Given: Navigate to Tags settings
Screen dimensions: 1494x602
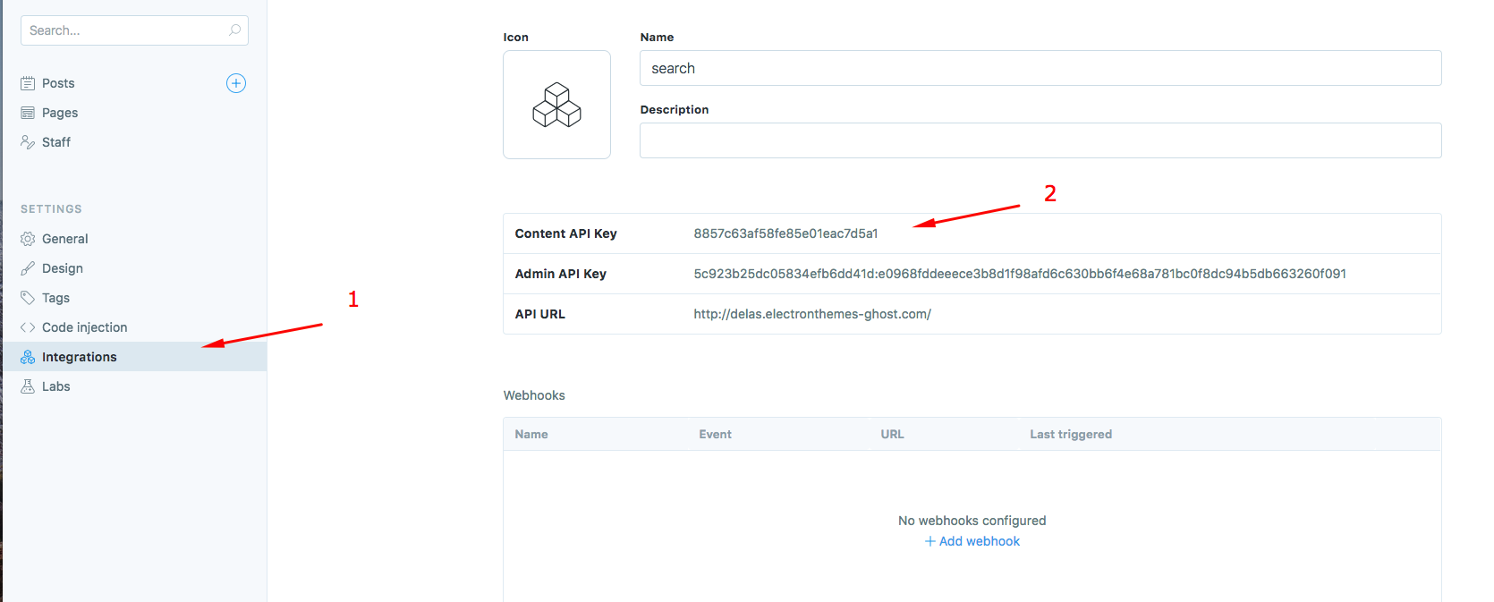Looking at the screenshot, I should (55, 298).
